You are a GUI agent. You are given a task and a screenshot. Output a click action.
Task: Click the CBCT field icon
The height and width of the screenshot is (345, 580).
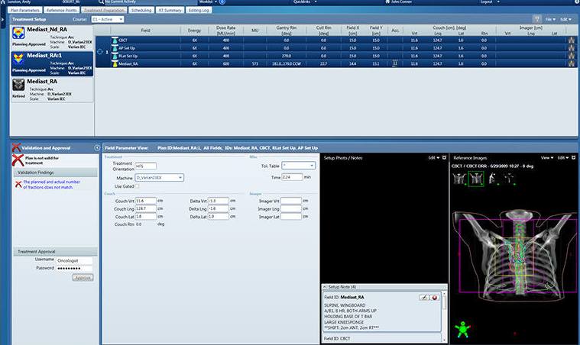[x=115, y=40]
